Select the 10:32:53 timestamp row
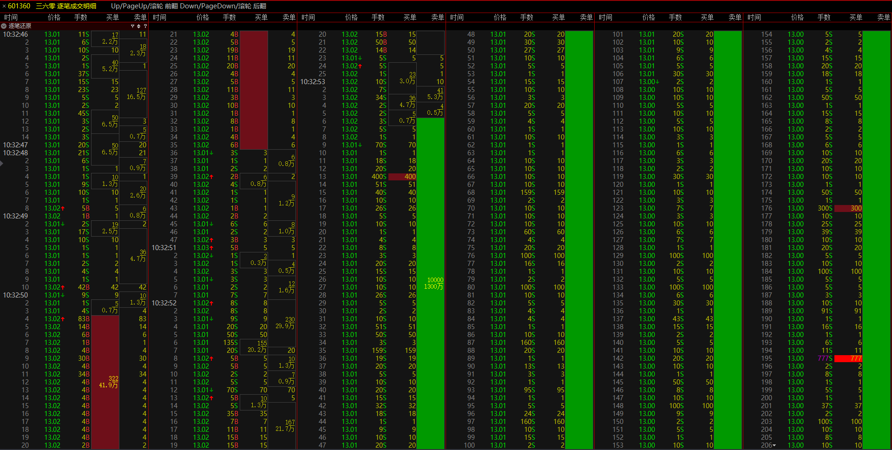Image resolution: width=892 pixels, height=450 pixels. [x=372, y=82]
